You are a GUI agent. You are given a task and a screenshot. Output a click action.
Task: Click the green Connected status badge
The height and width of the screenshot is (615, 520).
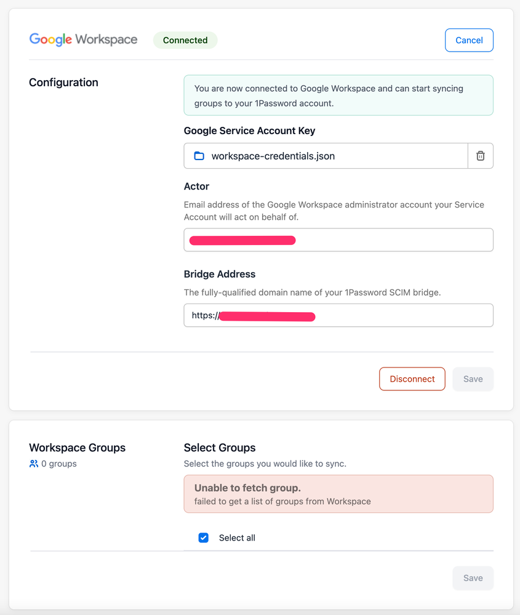coord(185,40)
